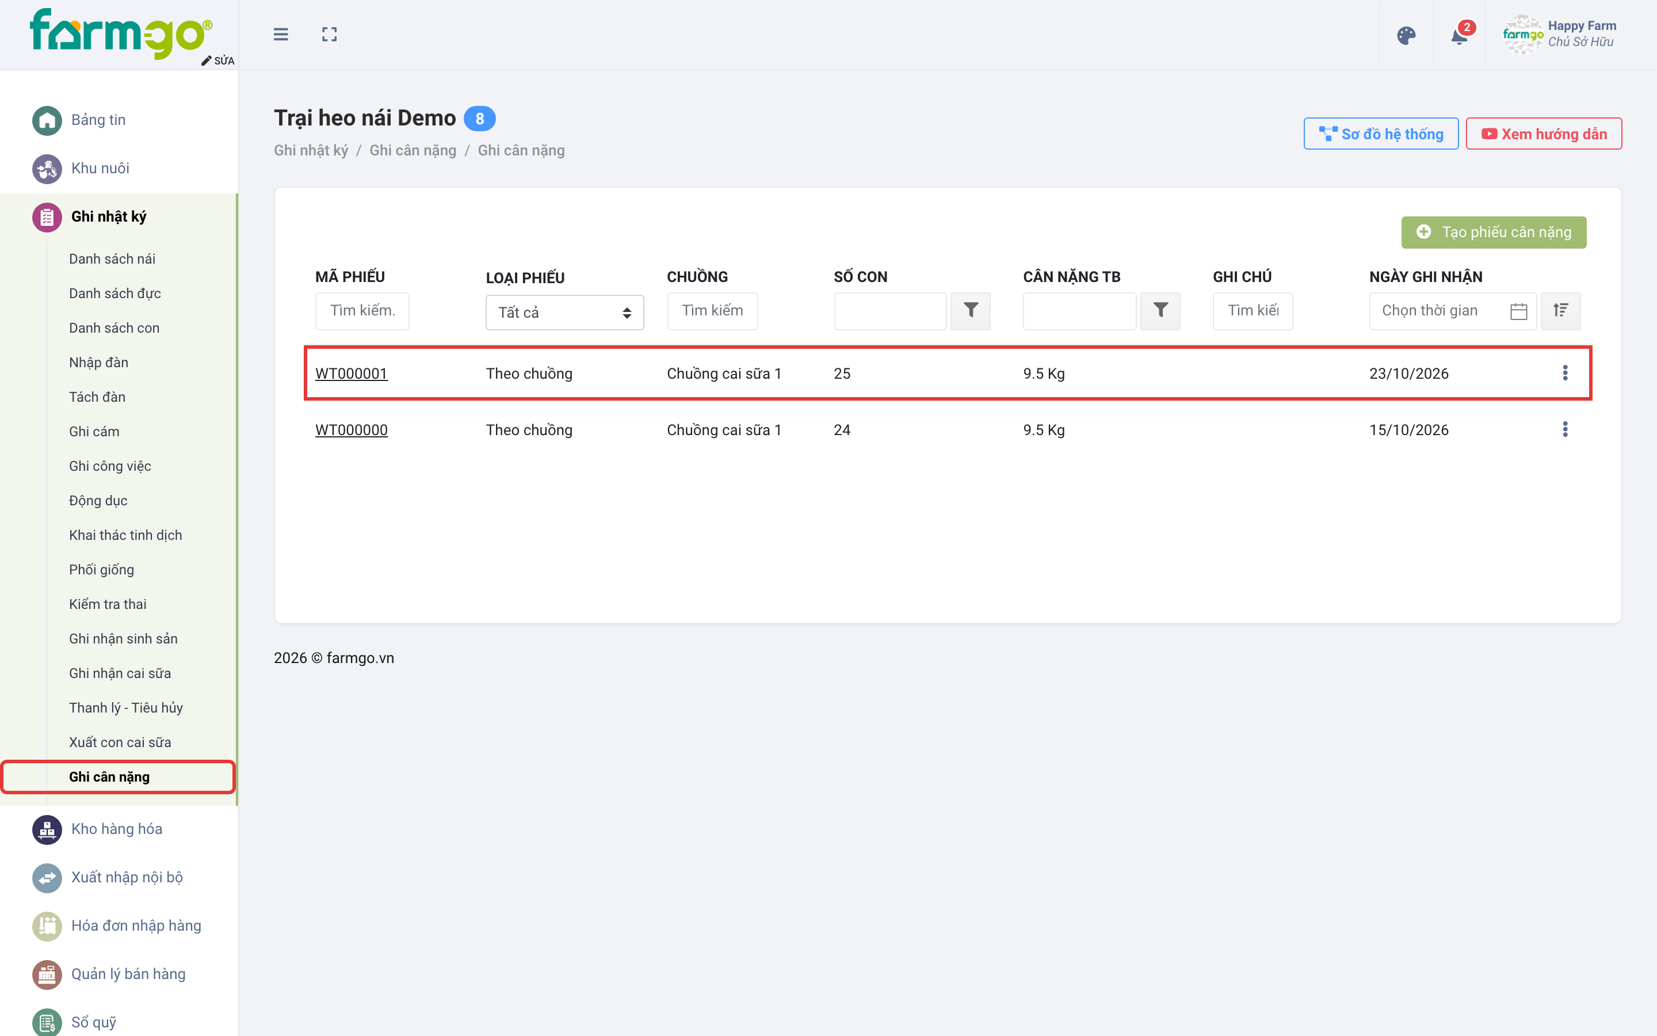This screenshot has width=1657, height=1036.
Task: Open Danh sách đực menu item
Action: (115, 294)
